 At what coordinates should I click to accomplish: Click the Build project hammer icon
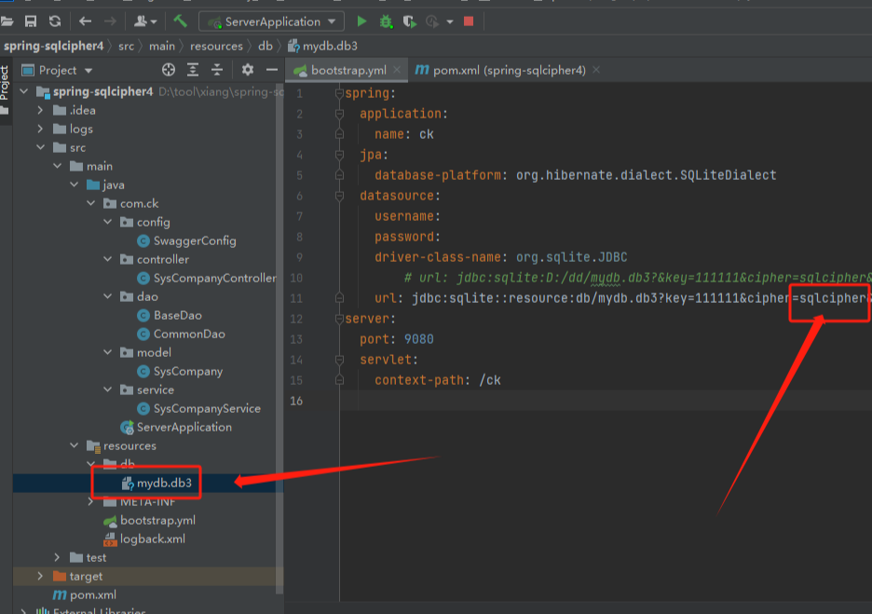180,21
